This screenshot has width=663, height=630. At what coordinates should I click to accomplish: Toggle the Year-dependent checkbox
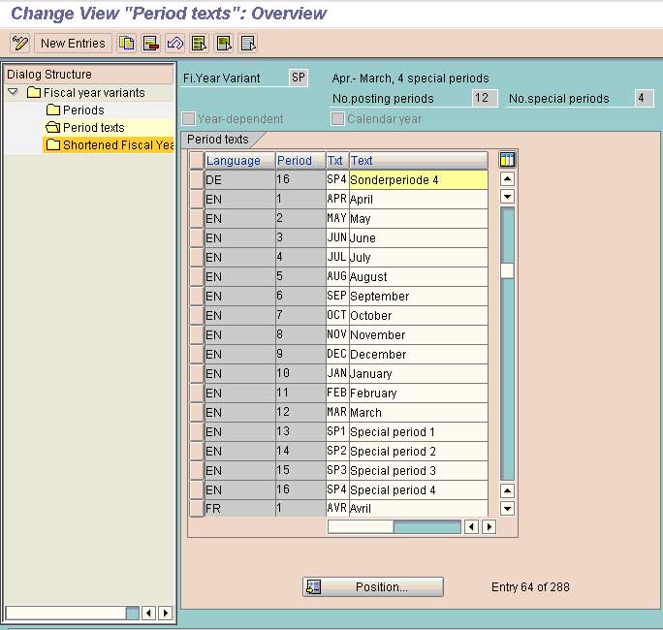189,119
